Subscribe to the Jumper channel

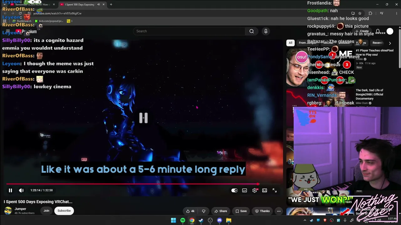(x=64, y=211)
